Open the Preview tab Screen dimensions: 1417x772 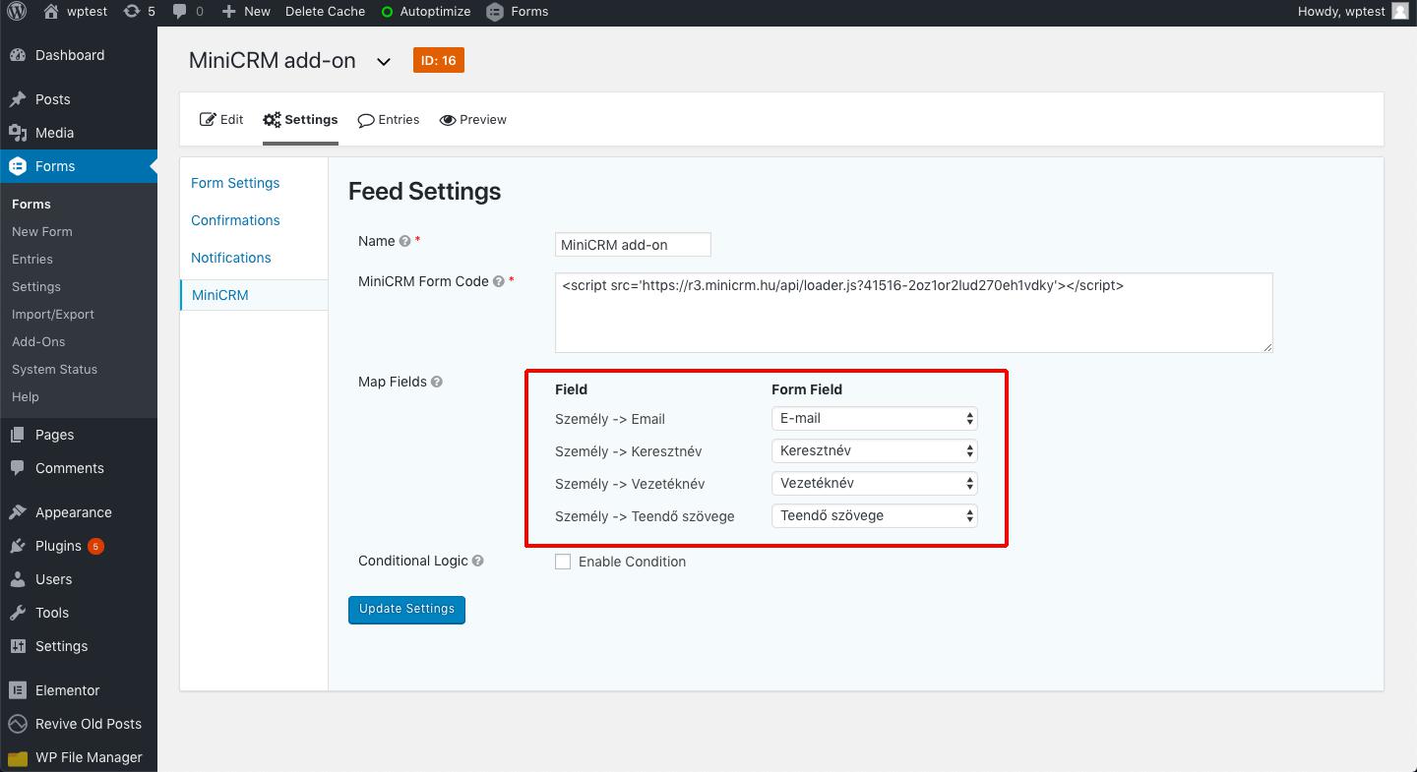click(x=473, y=120)
